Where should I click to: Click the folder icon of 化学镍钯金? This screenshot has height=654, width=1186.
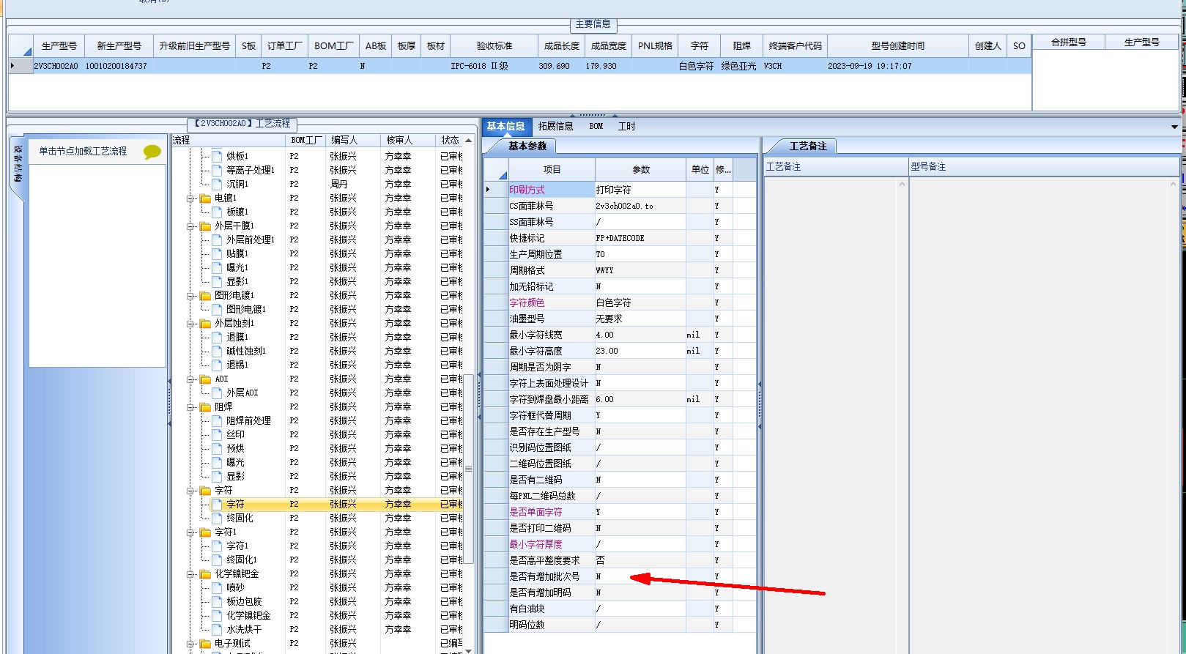pos(205,573)
